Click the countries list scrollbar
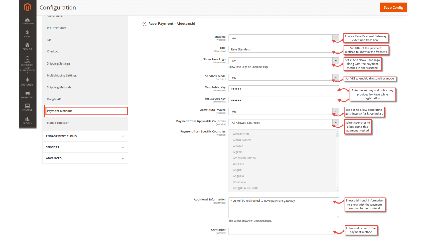Viewport: 427px width, 238px height. (337, 135)
